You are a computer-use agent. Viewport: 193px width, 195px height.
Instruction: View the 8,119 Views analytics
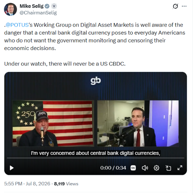(x=66, y=184)
